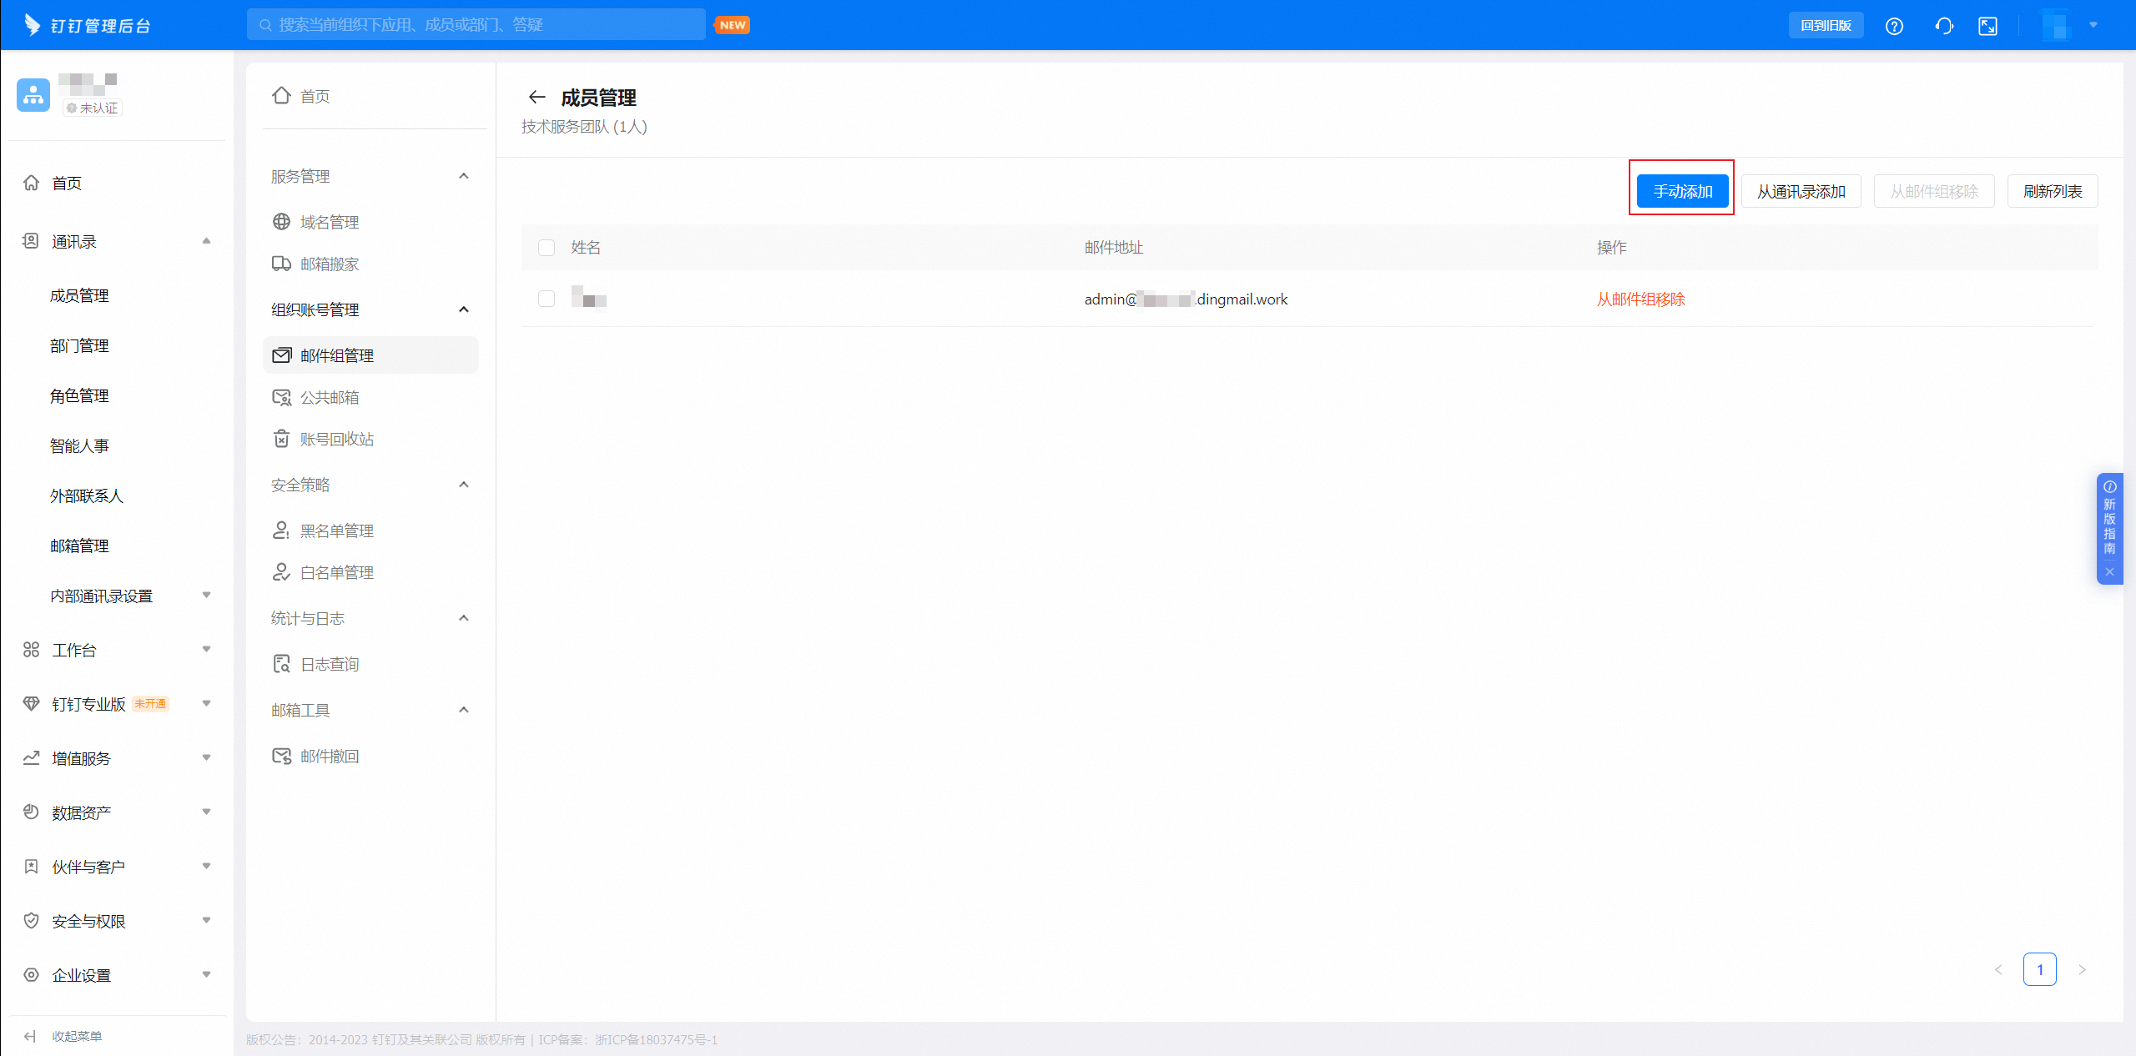Open 智能人事 menu item

tap(79, 445)
